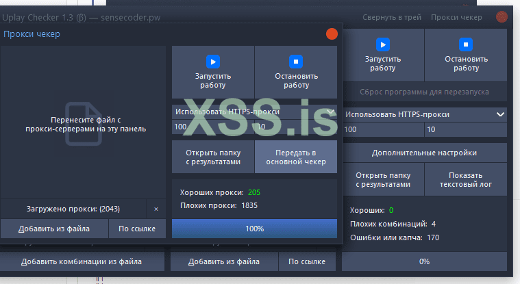Click the bad proxies count 1835

point(249,205)
